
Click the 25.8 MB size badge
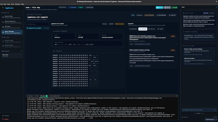point(111,24)
